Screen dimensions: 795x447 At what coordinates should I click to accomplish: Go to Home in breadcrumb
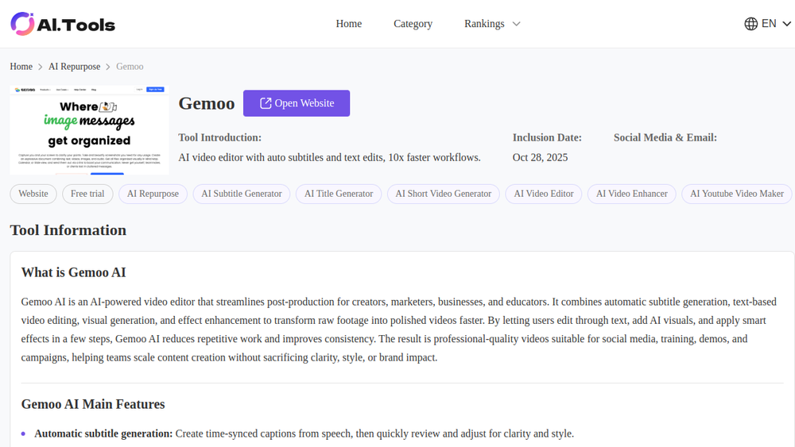(21, 67)
